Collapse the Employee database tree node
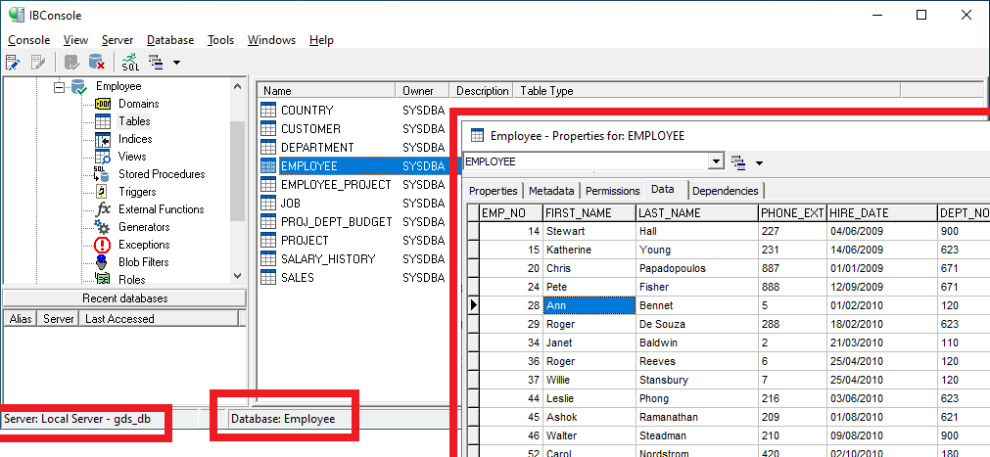 pos(60,86)
